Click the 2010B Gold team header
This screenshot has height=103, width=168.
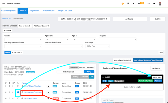coord(108,101)
